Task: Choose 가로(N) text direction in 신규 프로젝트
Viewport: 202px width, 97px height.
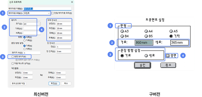Action: pyautogui.click(x=24, y=46)
